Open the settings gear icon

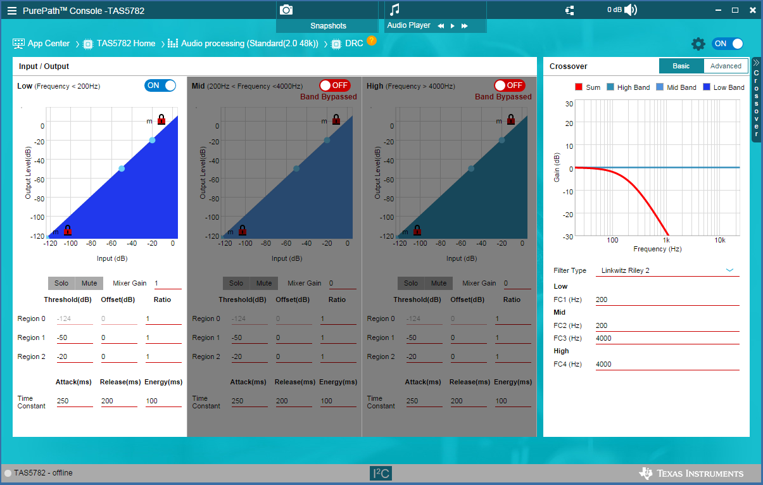(x=698, y=44)
